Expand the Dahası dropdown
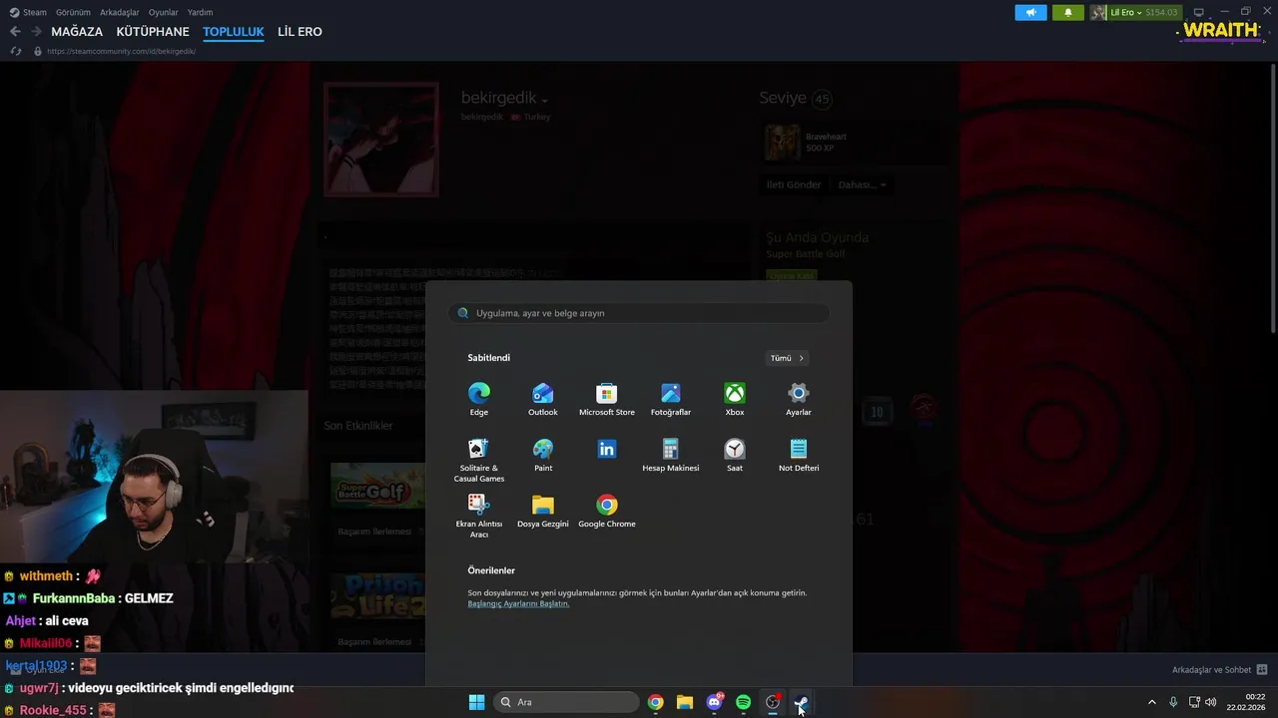The width and height of the screenshot is (1278, 718). point(862,184)
